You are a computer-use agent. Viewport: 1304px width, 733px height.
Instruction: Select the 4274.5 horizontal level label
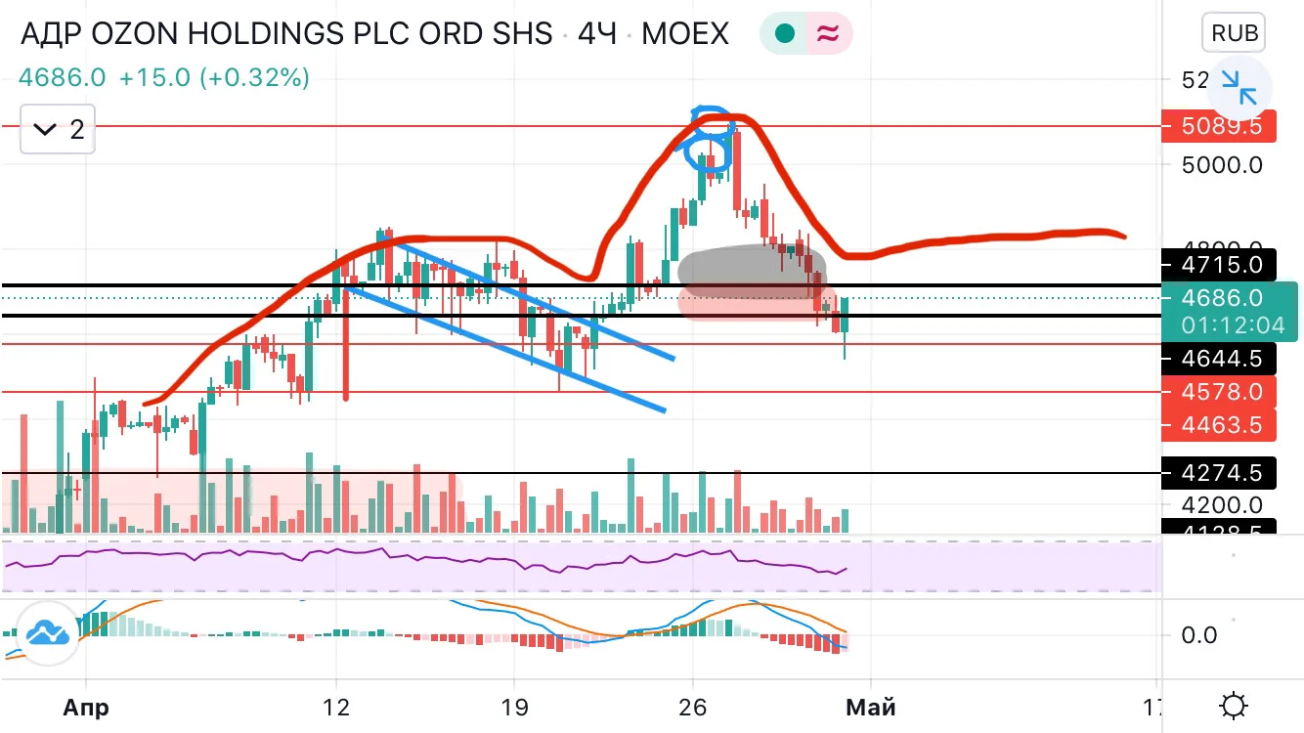coord(1221,473)
